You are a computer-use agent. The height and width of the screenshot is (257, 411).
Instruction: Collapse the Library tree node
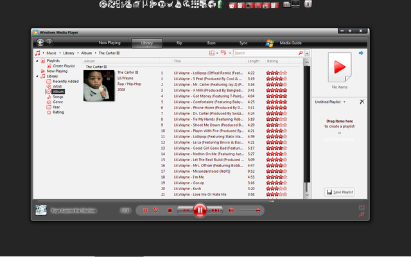coord(37,76)
